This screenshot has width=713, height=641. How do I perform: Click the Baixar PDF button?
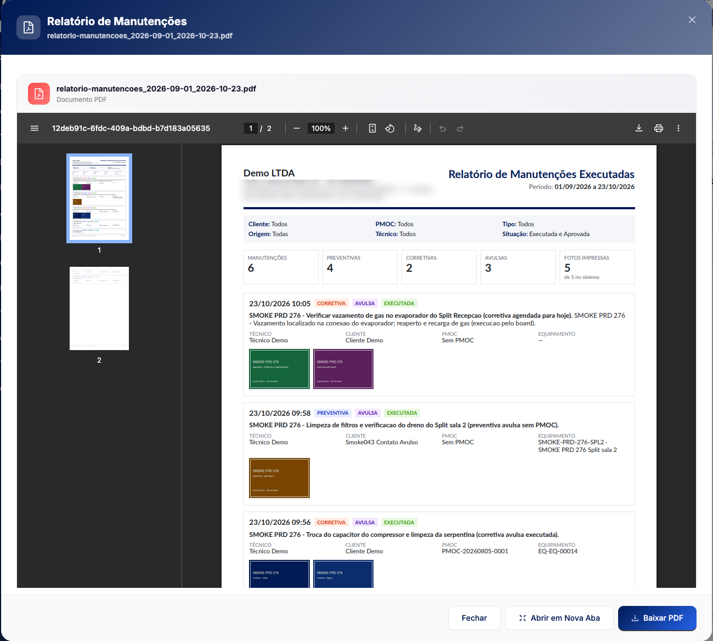pyautogui.click(x=657, y=618)
